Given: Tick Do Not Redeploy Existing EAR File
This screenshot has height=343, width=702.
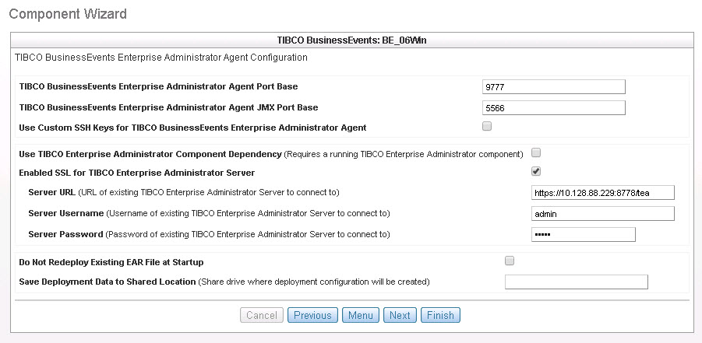Looking at the screenshot, I should coord(510,261).
